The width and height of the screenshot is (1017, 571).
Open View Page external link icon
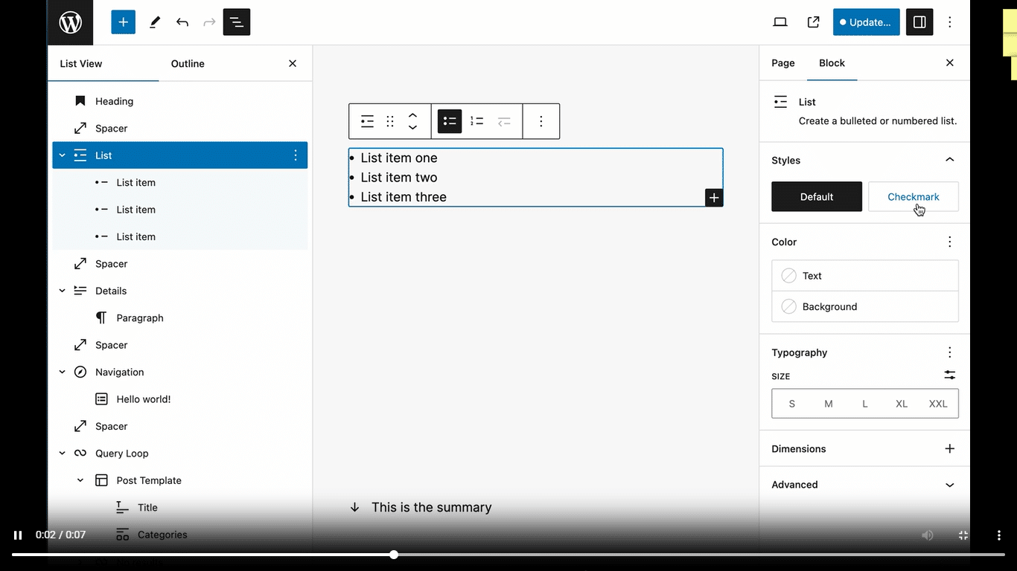pyautogui.click(x=814, y=22)
